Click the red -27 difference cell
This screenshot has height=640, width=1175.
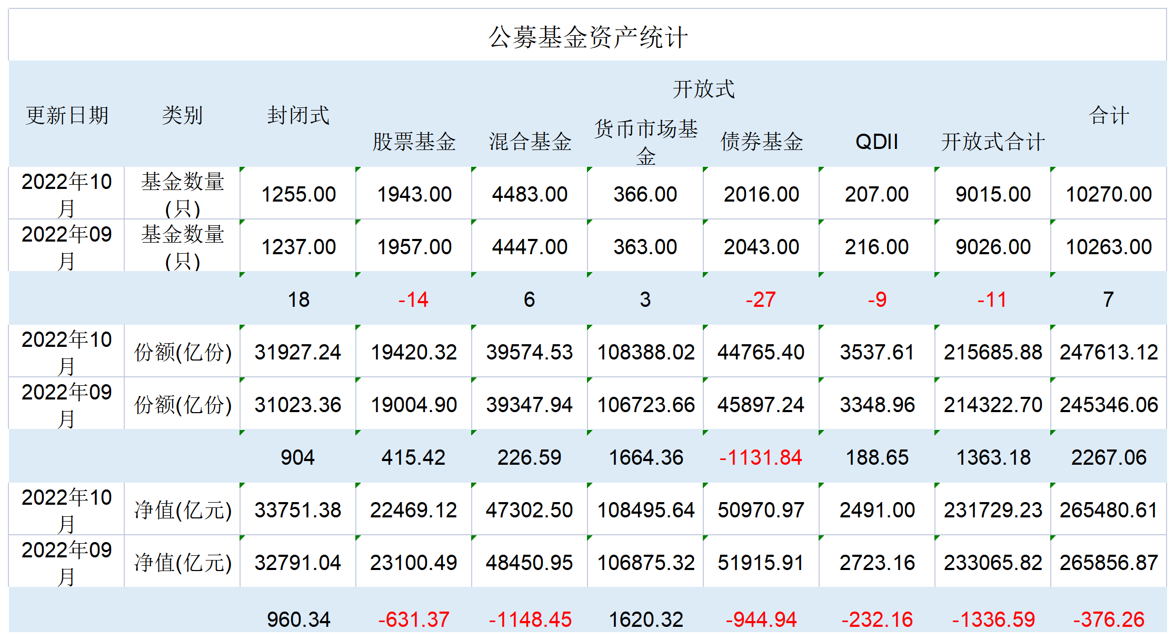pos(761,299)
